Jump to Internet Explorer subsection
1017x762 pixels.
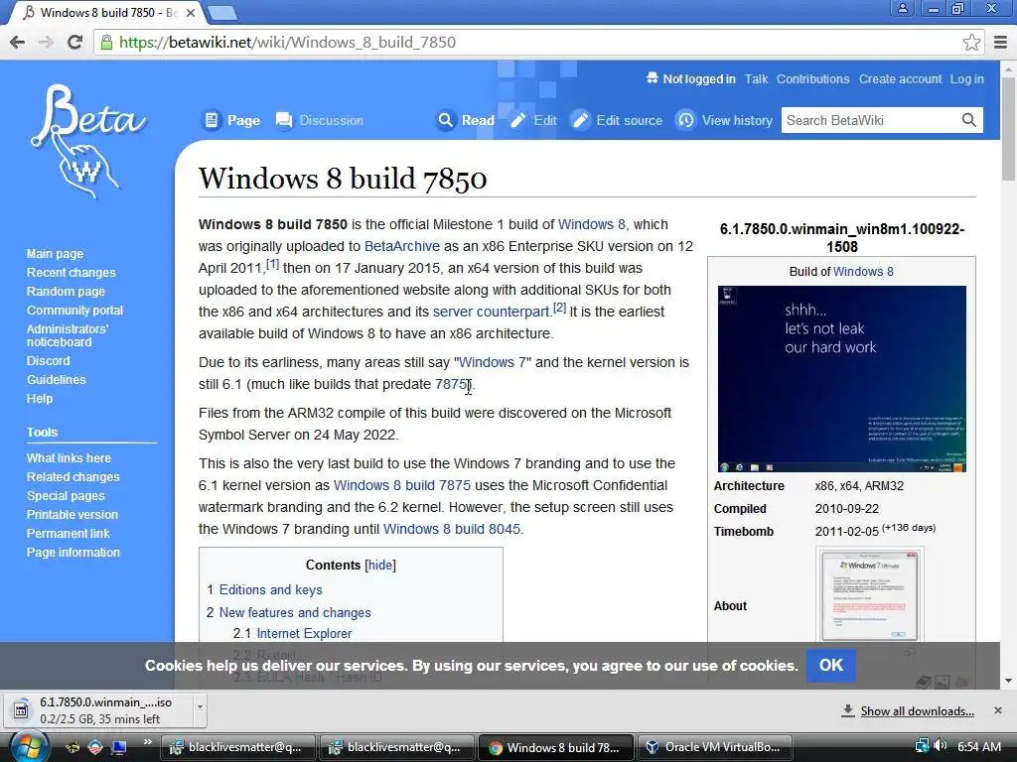pyautogui.click(x=304, y=633)
